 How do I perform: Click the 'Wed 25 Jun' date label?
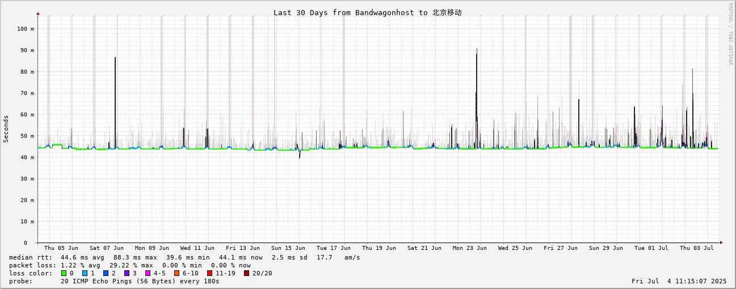[515, 248]
